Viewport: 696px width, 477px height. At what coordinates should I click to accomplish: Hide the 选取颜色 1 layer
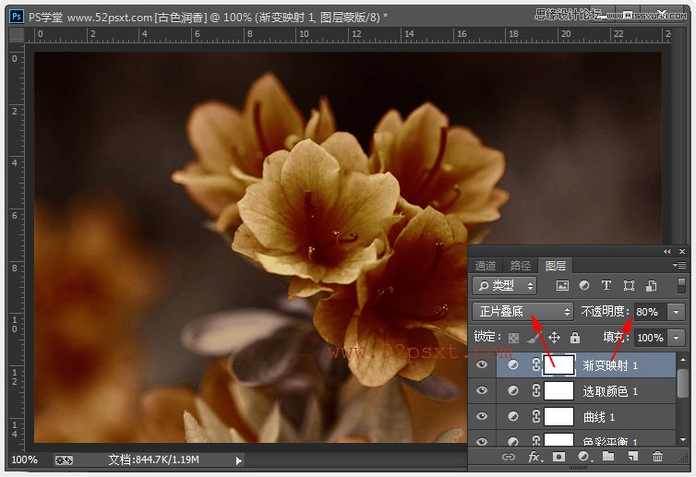482,390
